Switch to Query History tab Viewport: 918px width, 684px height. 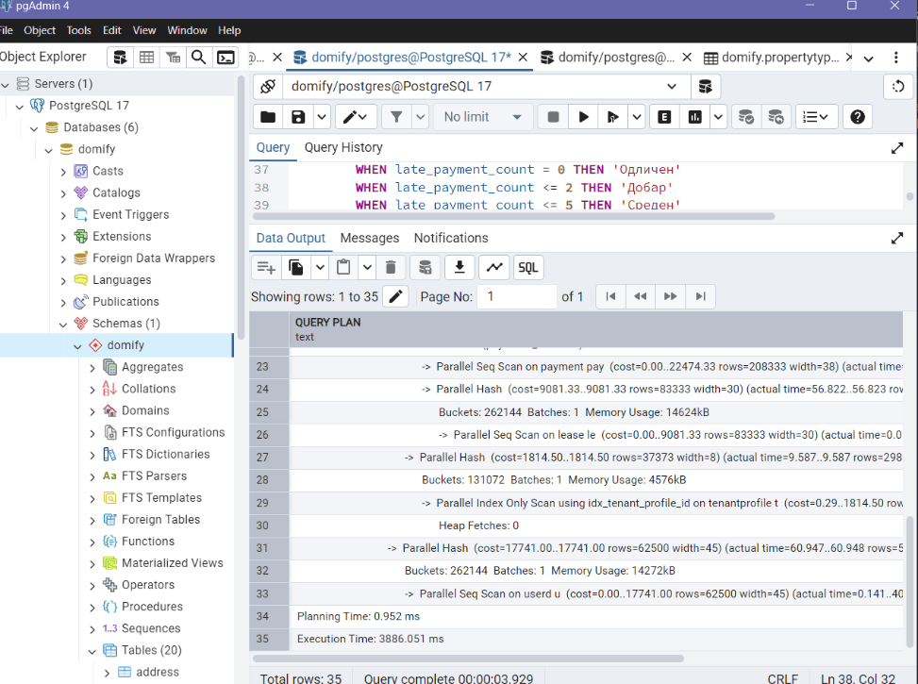click(342, 147)
